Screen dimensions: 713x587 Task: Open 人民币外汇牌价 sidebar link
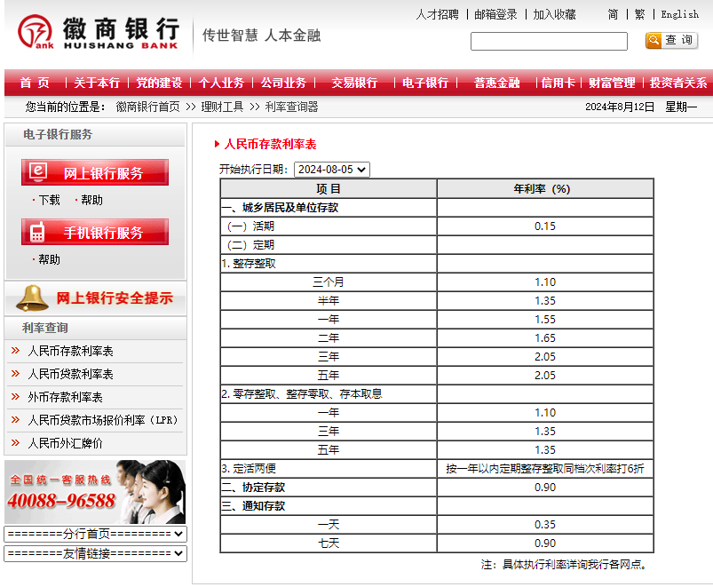click(65, 443)
